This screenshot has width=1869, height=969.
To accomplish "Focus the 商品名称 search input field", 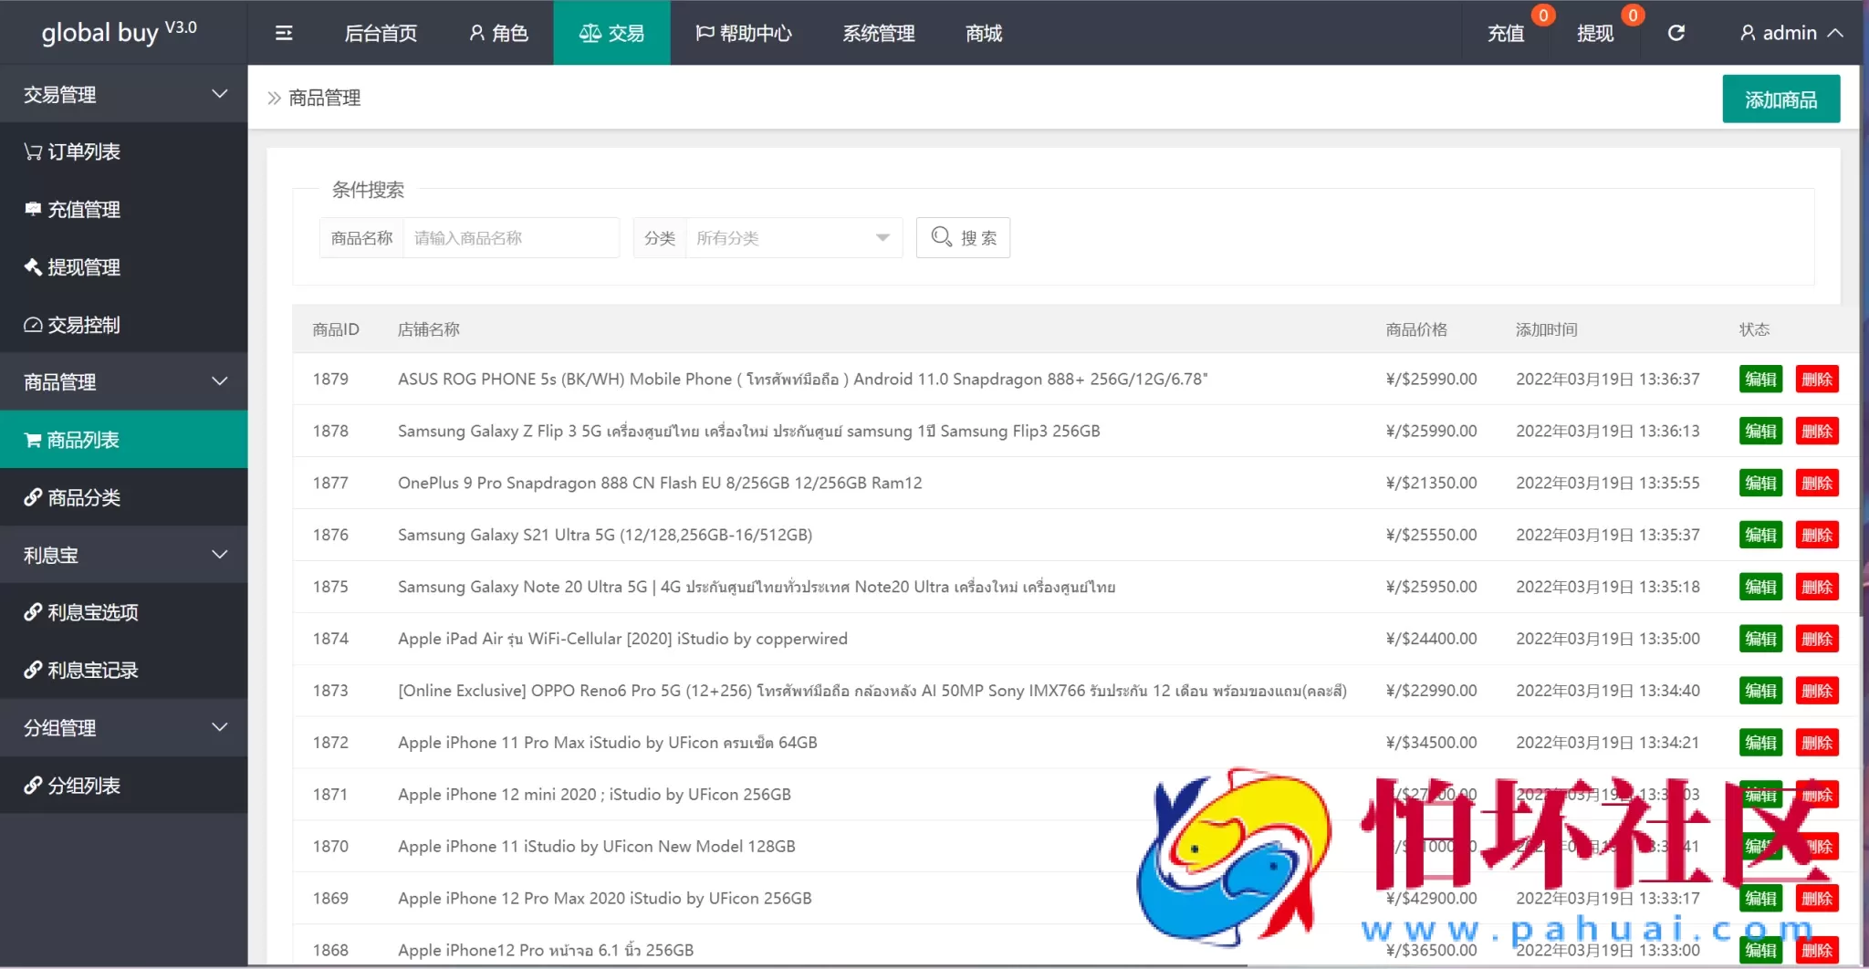I will coord(510,238).
